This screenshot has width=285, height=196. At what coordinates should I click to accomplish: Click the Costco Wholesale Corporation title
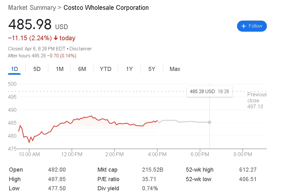[106, 8]
